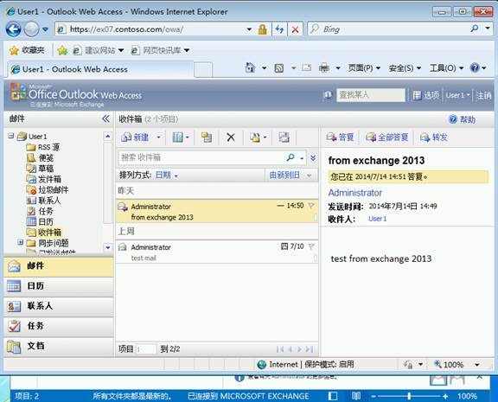
Task: Switch to the 邮件 navigation section
Action: coord(59,266)
